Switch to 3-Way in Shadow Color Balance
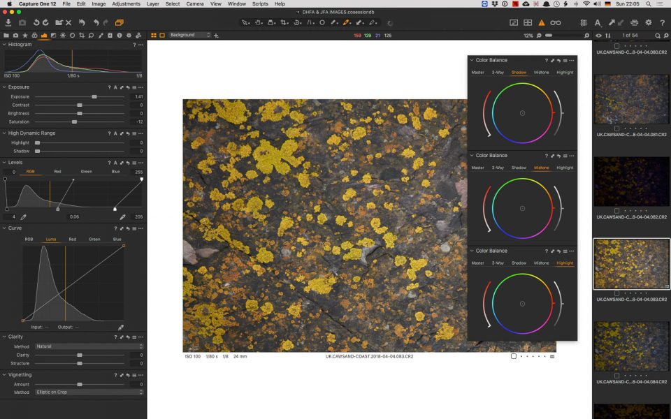The width and height of the screenshot is (671, 419). (498, 73)
